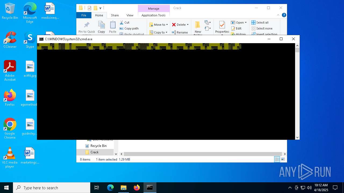Viewport: 344px width, 193px height.
Task: Expand the Easy access dropdown in ribbon
Action: click(x=208, y=28)
